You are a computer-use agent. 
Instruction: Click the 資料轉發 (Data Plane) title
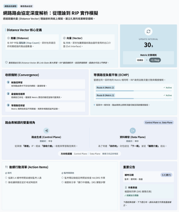(x=133, y=137)
